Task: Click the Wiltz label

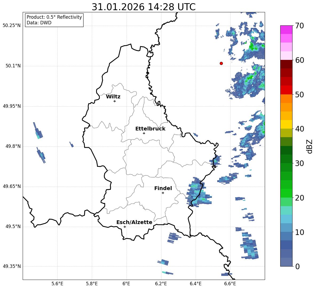Action: [113, 97]
